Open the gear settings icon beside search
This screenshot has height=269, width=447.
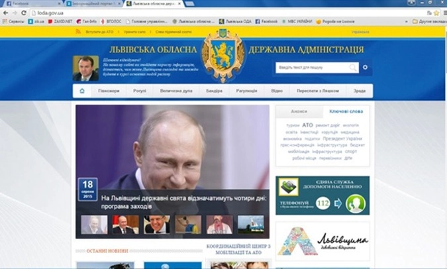(365, 67)
